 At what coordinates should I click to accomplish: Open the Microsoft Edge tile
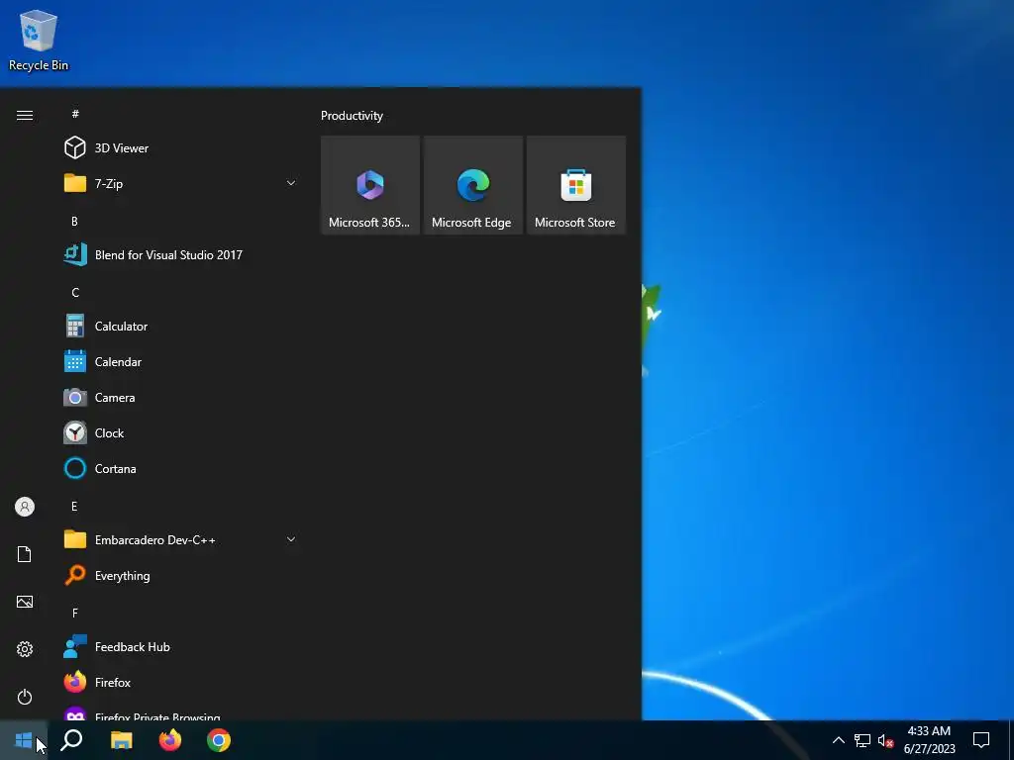coord(473,185)
